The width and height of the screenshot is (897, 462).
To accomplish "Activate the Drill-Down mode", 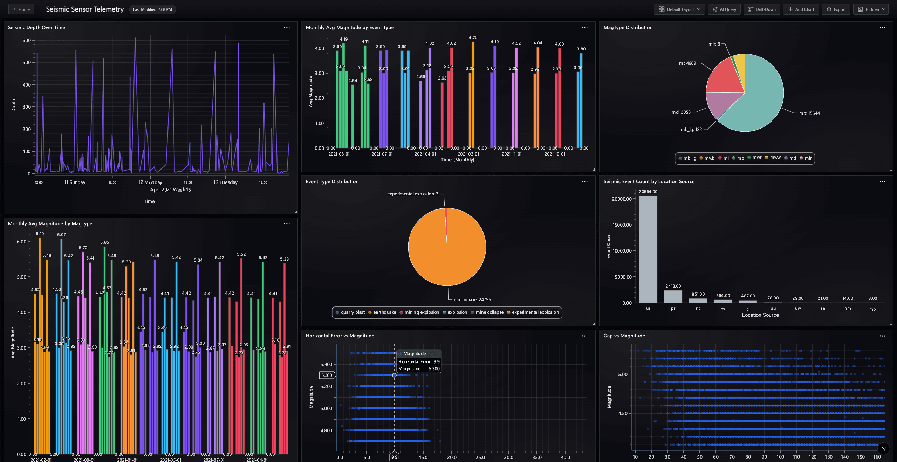I will click(x=762, y=9).
